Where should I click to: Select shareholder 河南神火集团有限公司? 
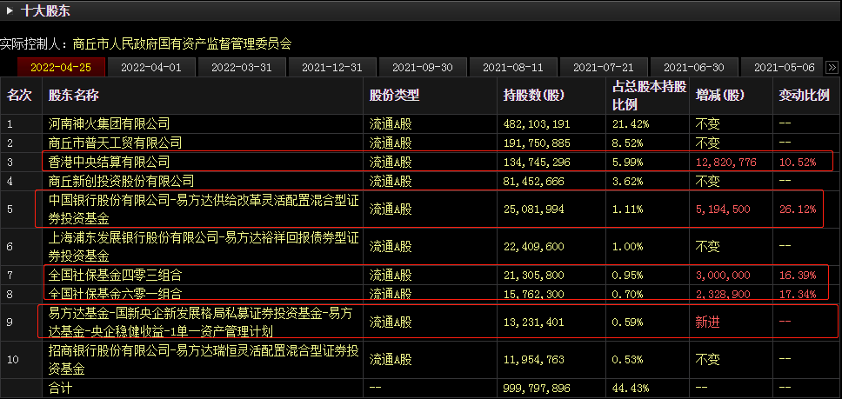[109, 124]
